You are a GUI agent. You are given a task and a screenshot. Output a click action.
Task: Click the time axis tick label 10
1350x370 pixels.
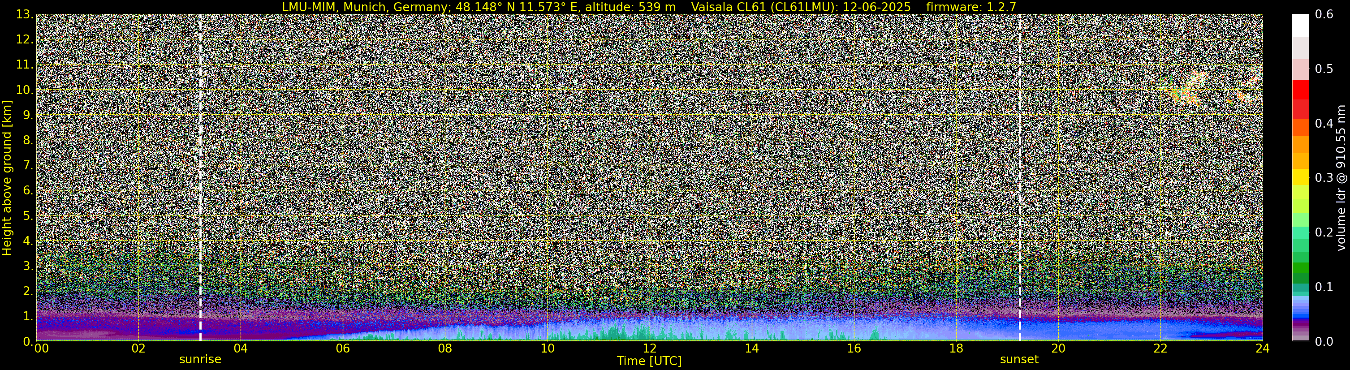tap(547, 348)
